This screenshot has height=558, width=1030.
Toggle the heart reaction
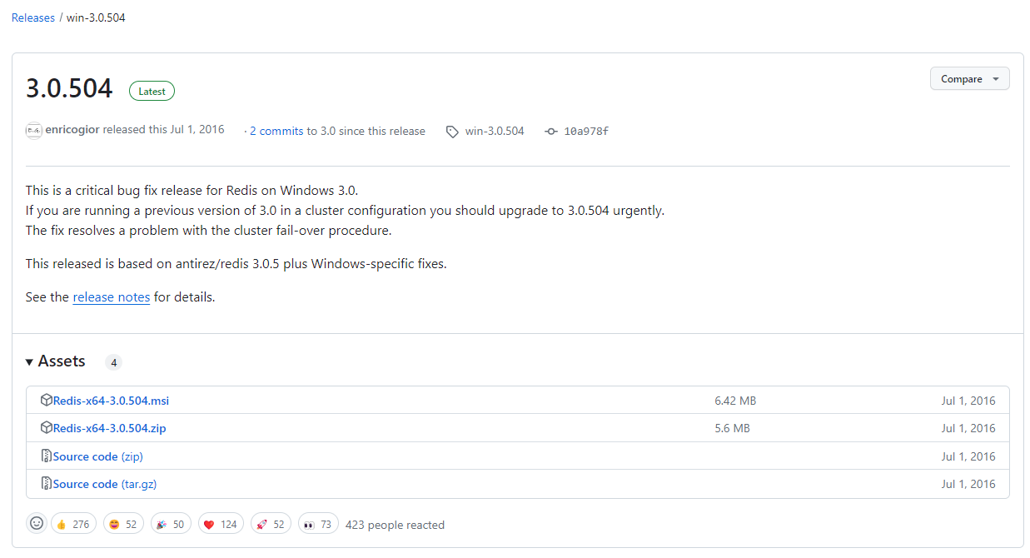221,523
